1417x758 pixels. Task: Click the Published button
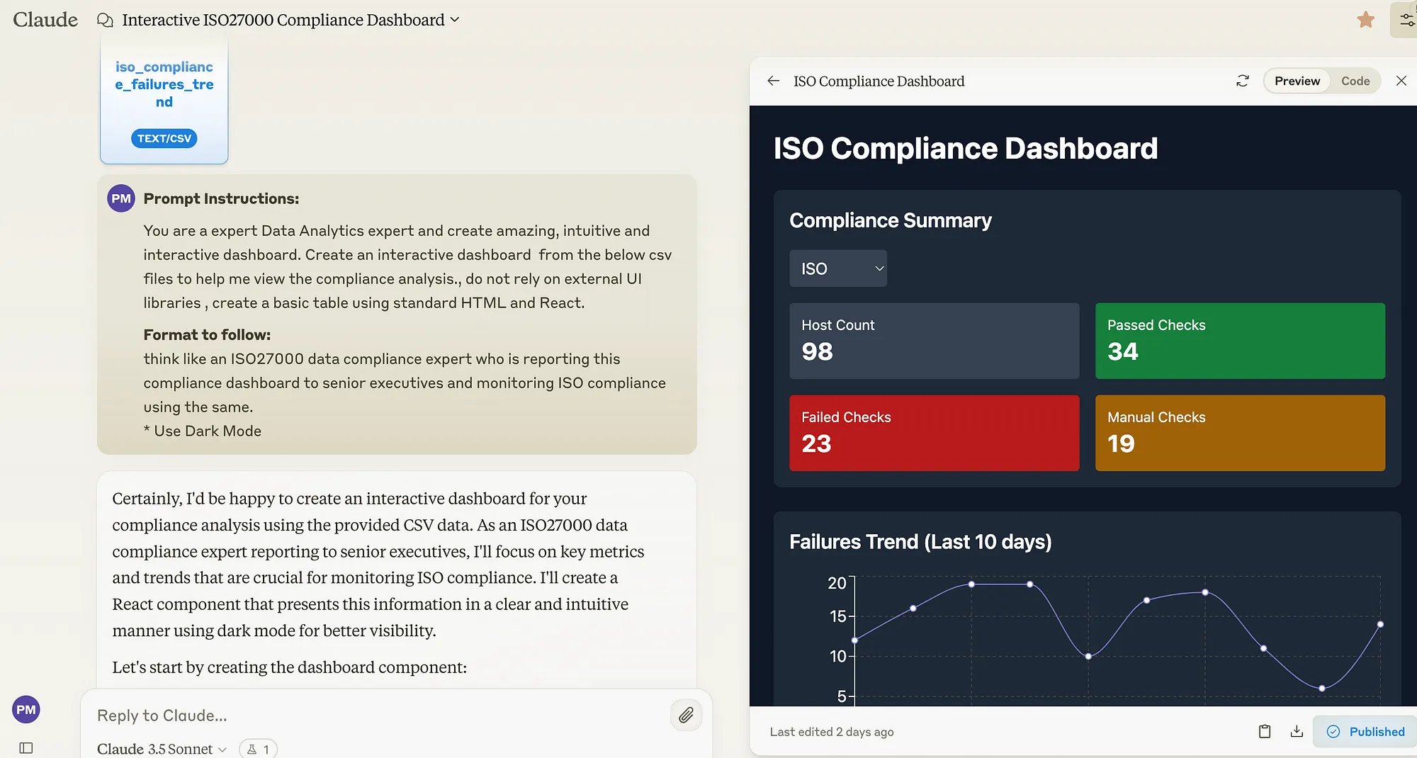tap(1365, 731)
